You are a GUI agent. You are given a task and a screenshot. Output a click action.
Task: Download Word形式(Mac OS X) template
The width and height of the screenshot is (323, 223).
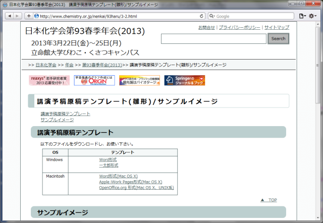118,176
